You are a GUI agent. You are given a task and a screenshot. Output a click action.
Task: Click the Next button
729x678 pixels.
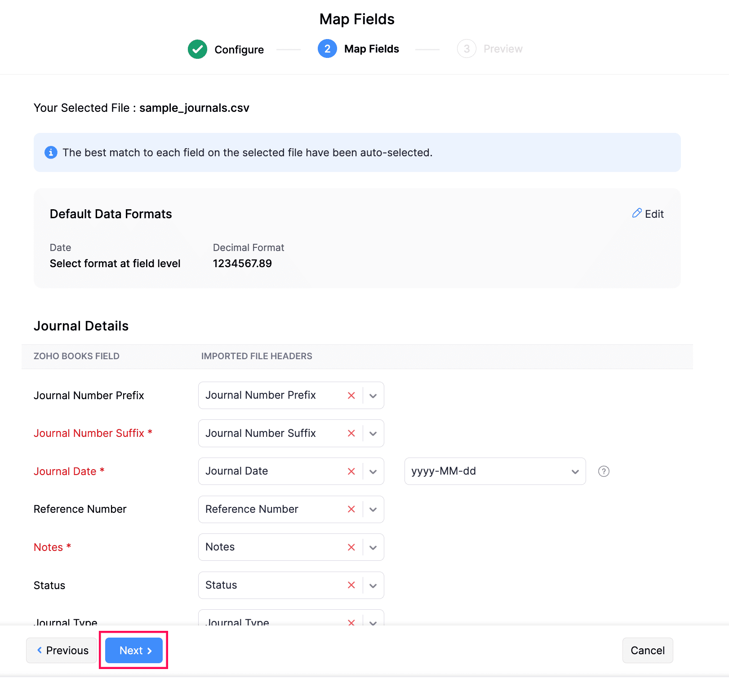[134, 651]
